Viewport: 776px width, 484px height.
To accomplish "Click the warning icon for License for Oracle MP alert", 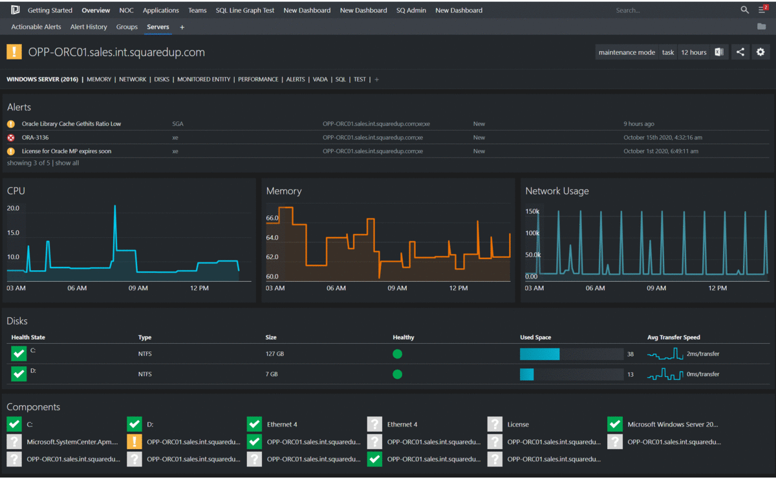I will tap(10, 151).
